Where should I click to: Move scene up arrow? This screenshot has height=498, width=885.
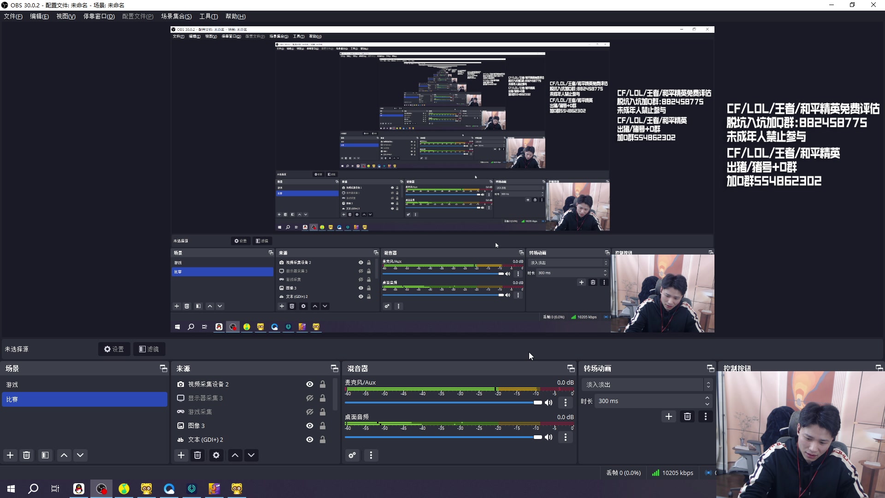point(64,455)
